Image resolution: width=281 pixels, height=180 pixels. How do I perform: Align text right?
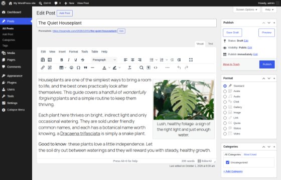point(139,60)
